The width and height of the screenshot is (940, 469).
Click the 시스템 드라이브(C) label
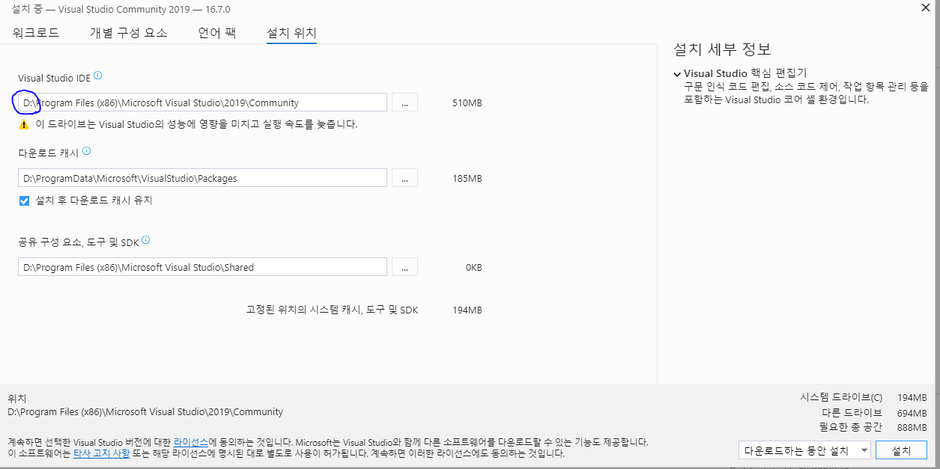841,397
